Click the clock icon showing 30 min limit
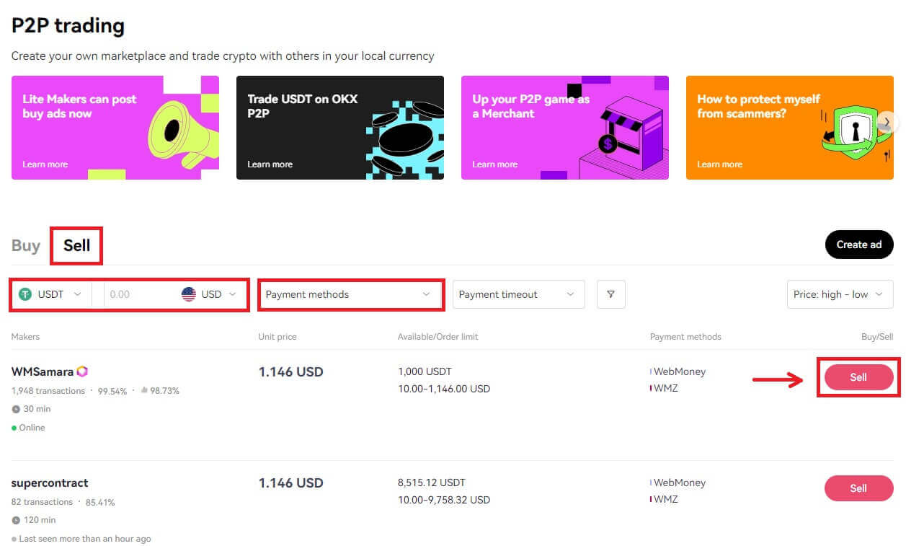The width and height of the screenshot is (906, 546). coord(16,409)
